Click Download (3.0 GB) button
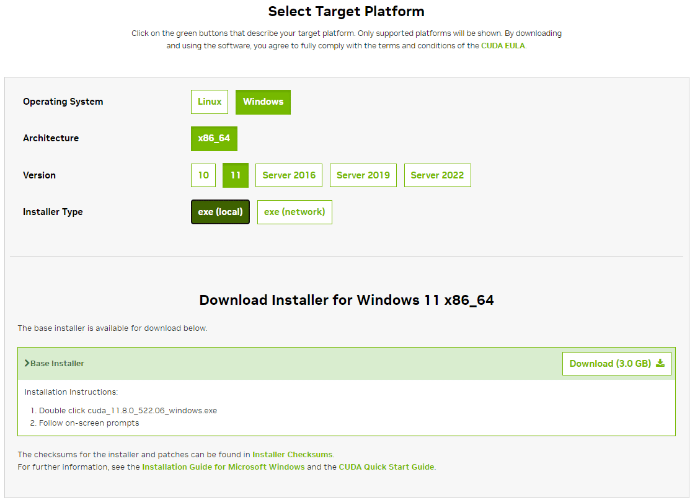 click(x=616, y=364)
